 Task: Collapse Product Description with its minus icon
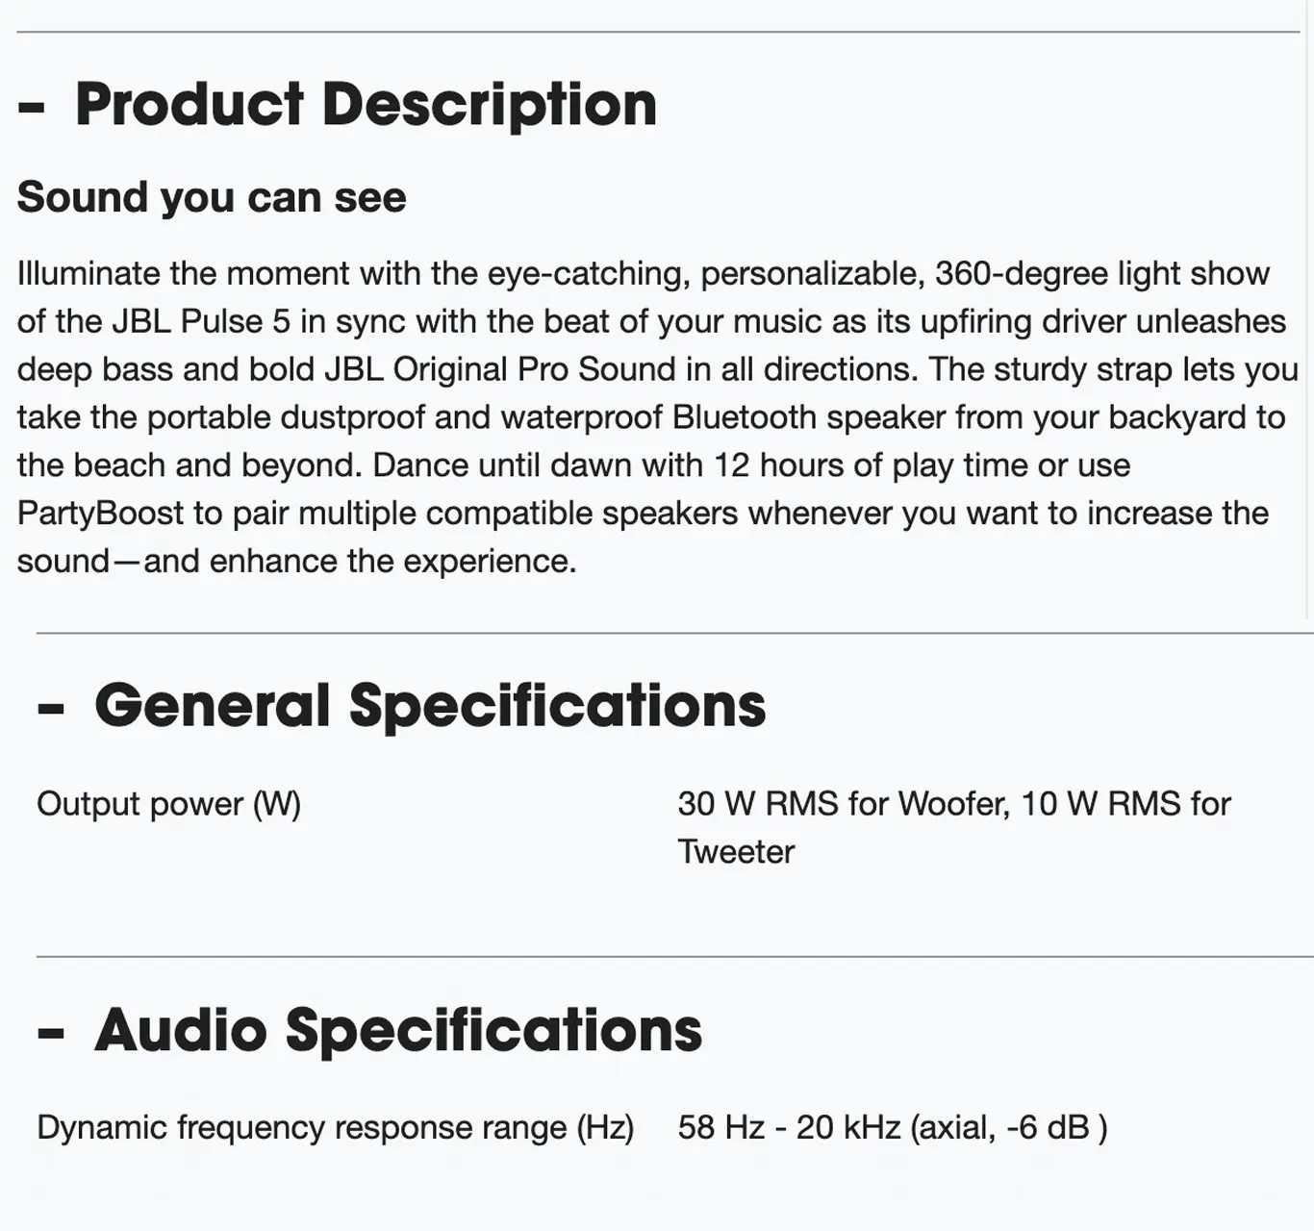[x=32, y=108]
